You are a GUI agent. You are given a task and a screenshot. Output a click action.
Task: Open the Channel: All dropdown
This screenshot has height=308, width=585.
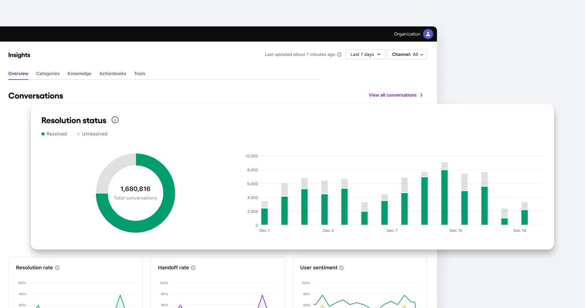407,55
